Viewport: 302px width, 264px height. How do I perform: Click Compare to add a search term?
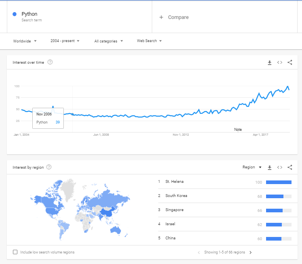pos(174,17)
